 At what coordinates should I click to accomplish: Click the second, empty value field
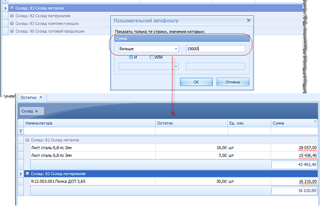click(x=216, y=66)
